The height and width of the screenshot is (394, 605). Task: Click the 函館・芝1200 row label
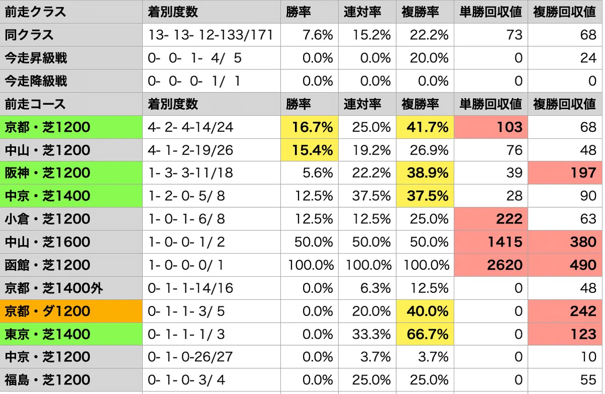point(71,265)
